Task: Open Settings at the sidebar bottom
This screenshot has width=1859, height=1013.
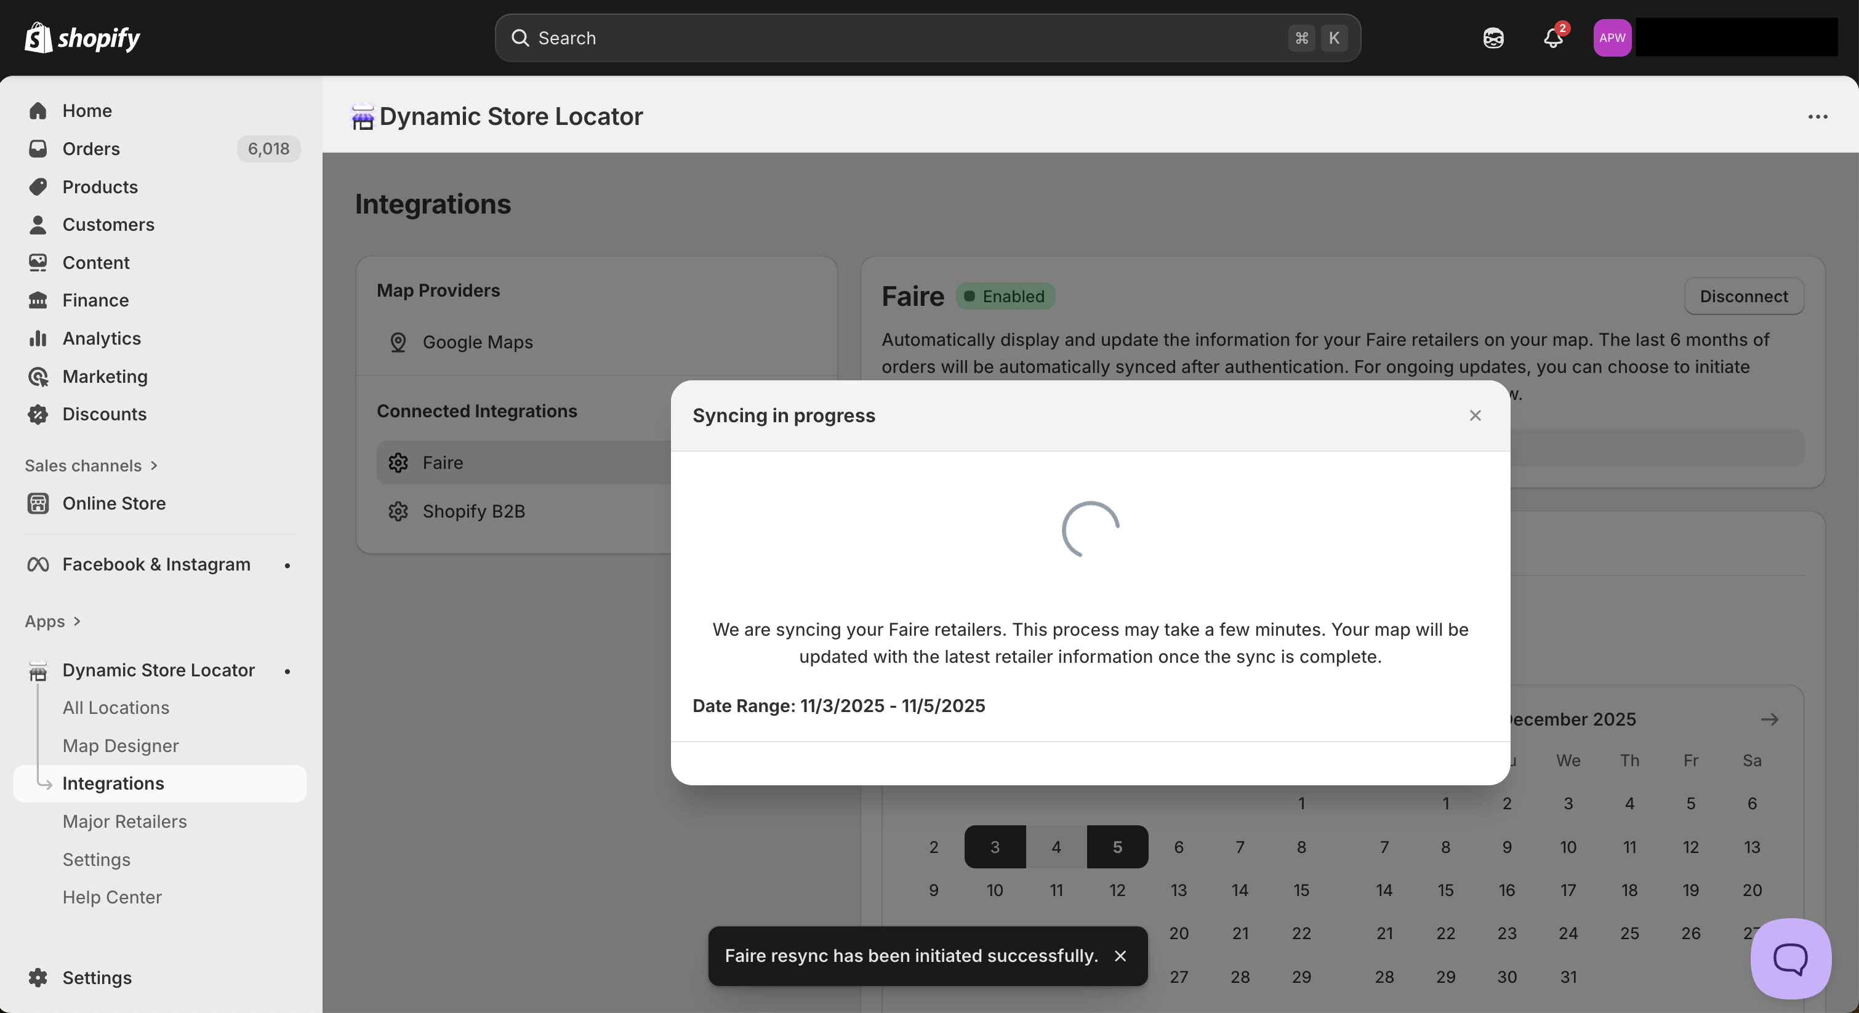Action: 97,978
